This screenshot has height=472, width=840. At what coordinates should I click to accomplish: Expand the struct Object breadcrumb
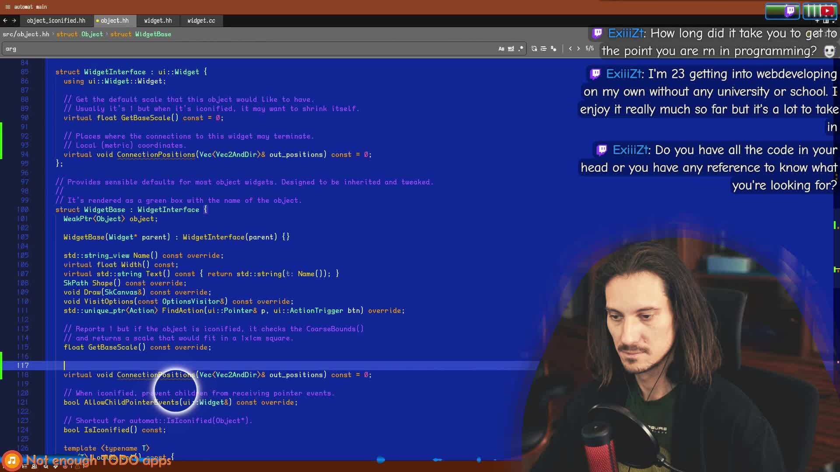click(x=80, y=34)
